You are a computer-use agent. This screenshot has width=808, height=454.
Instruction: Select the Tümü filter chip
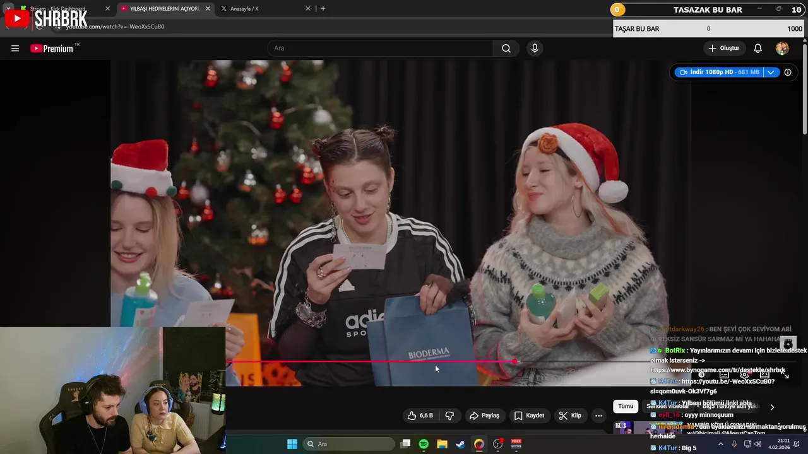[626, 407]
